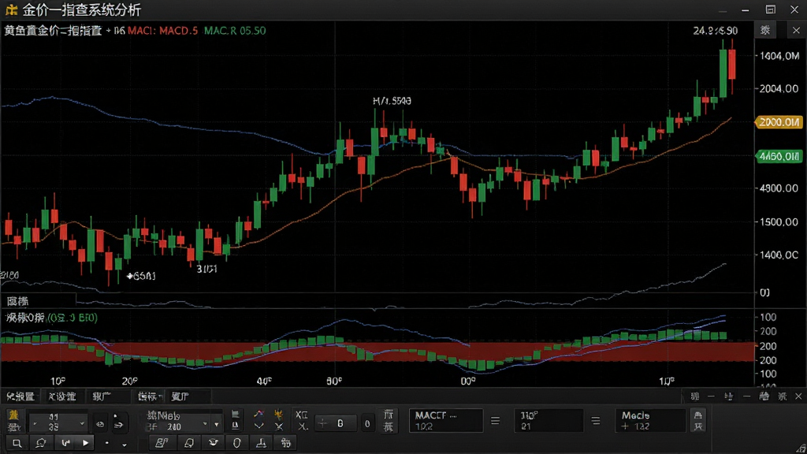
Task: Minimize the application window
Action: pyautogui.click(x=745, y=9)
